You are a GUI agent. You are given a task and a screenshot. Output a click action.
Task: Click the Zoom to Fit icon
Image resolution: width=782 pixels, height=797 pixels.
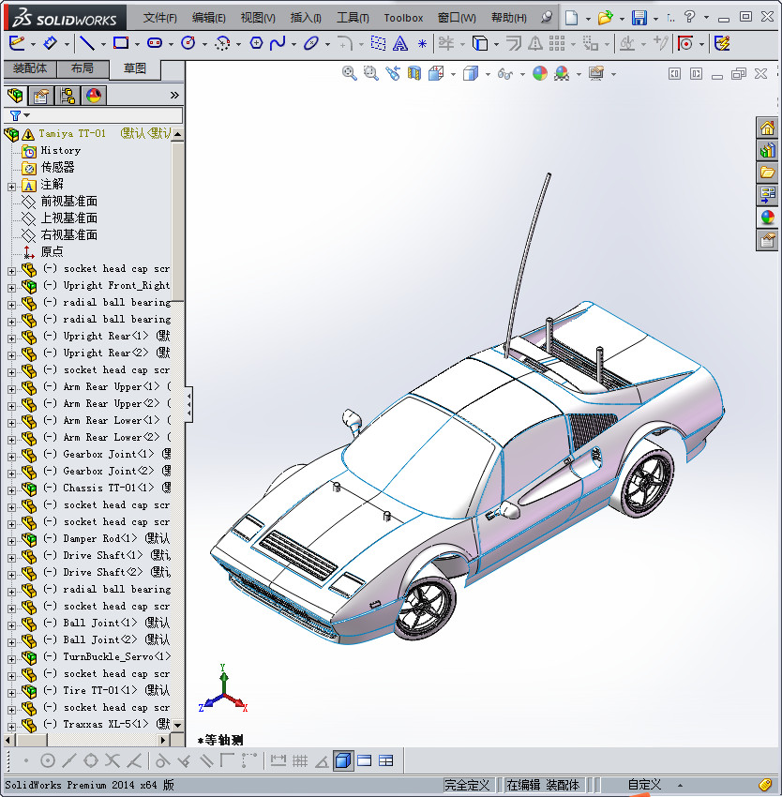[x=350, y=74]
